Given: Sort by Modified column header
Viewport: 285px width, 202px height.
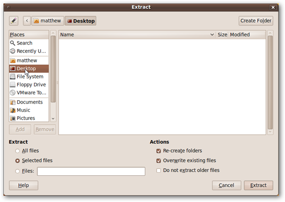Looking at the screenshot, I should click(247, 35).
